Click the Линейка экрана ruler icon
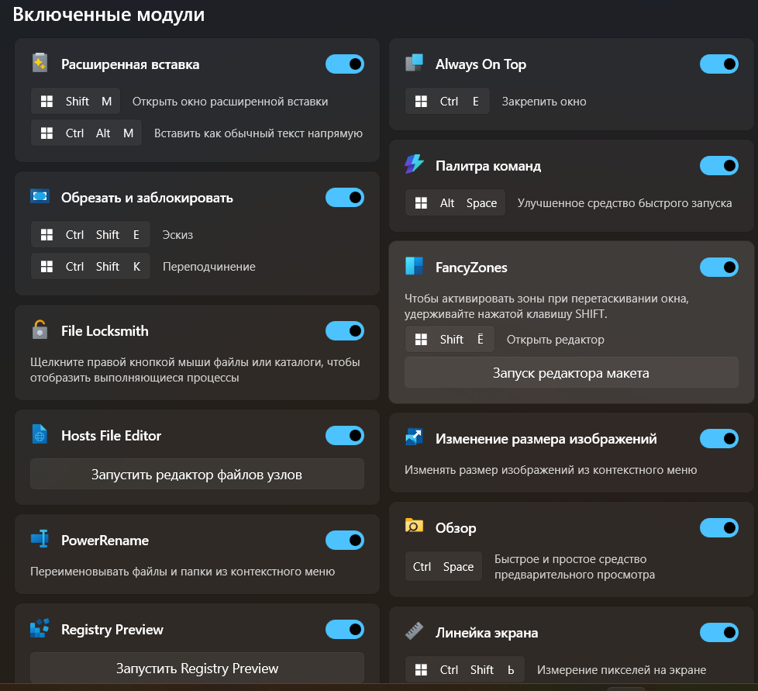 click(x=415, y=631)
